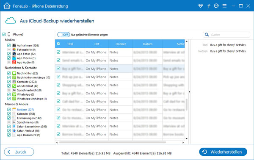The height and width of the screenshot is (160, 254).
Task: Select the Erinnerungen icon
Action: tap(14, 118)
